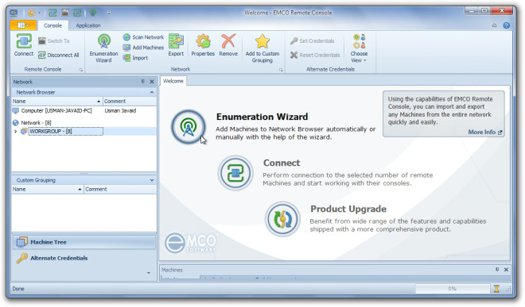
Task: Select Network - [8] tree item
Action: (x=36, y=123)
